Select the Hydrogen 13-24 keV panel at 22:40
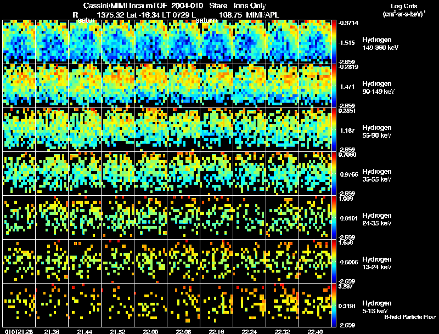This screenshot has height=334, width=439. [x=315, y=262]
